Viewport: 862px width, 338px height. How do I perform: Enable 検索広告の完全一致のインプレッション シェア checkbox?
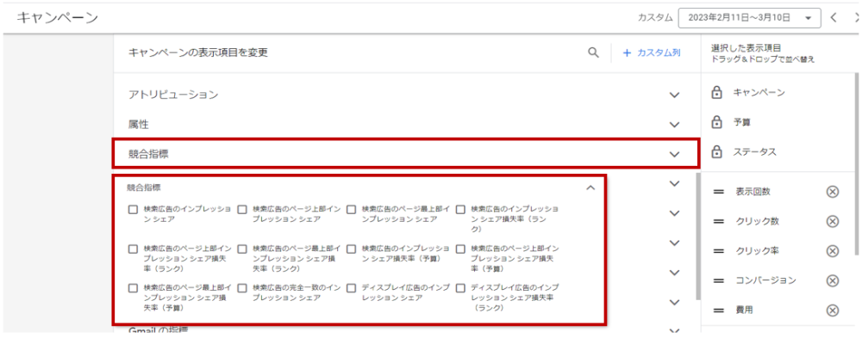tap(242, 288)
